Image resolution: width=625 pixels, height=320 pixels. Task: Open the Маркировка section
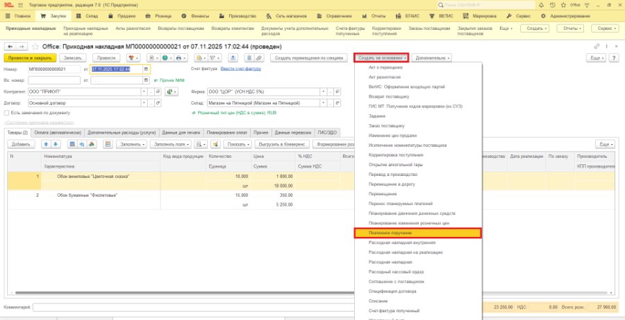(480, 17)
